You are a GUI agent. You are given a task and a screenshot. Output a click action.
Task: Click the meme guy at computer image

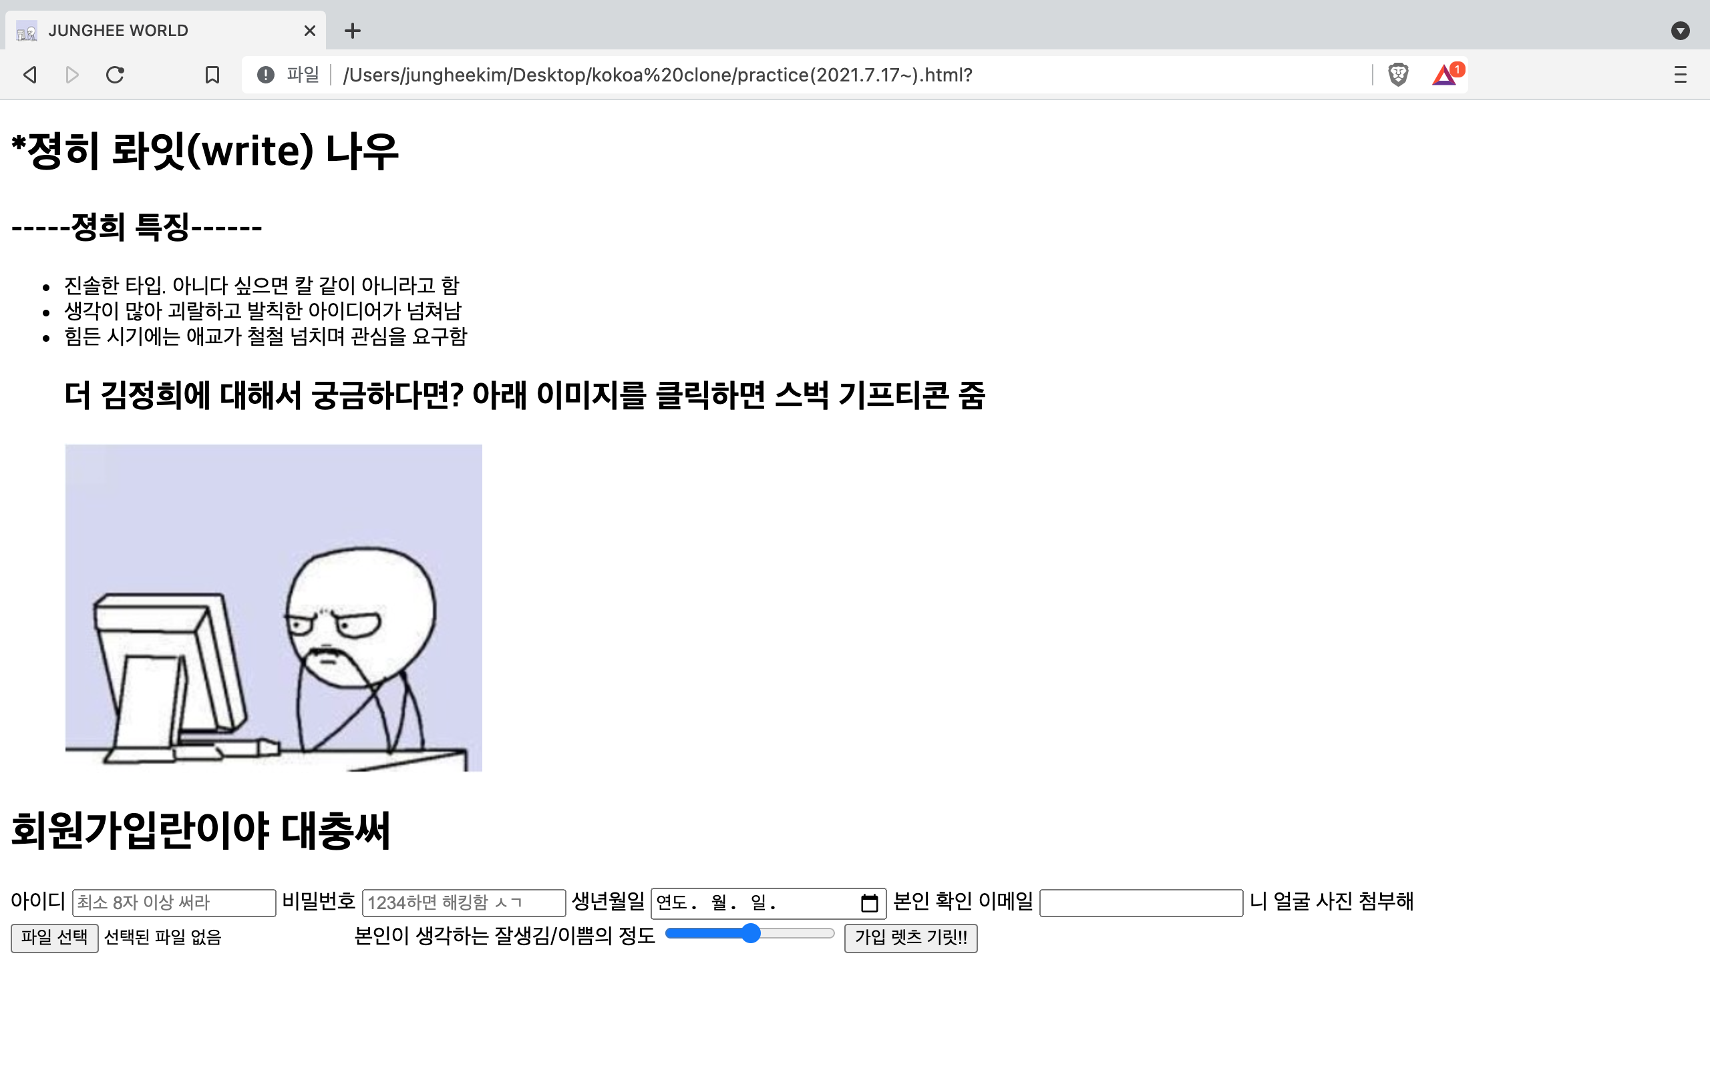(273, 607)
